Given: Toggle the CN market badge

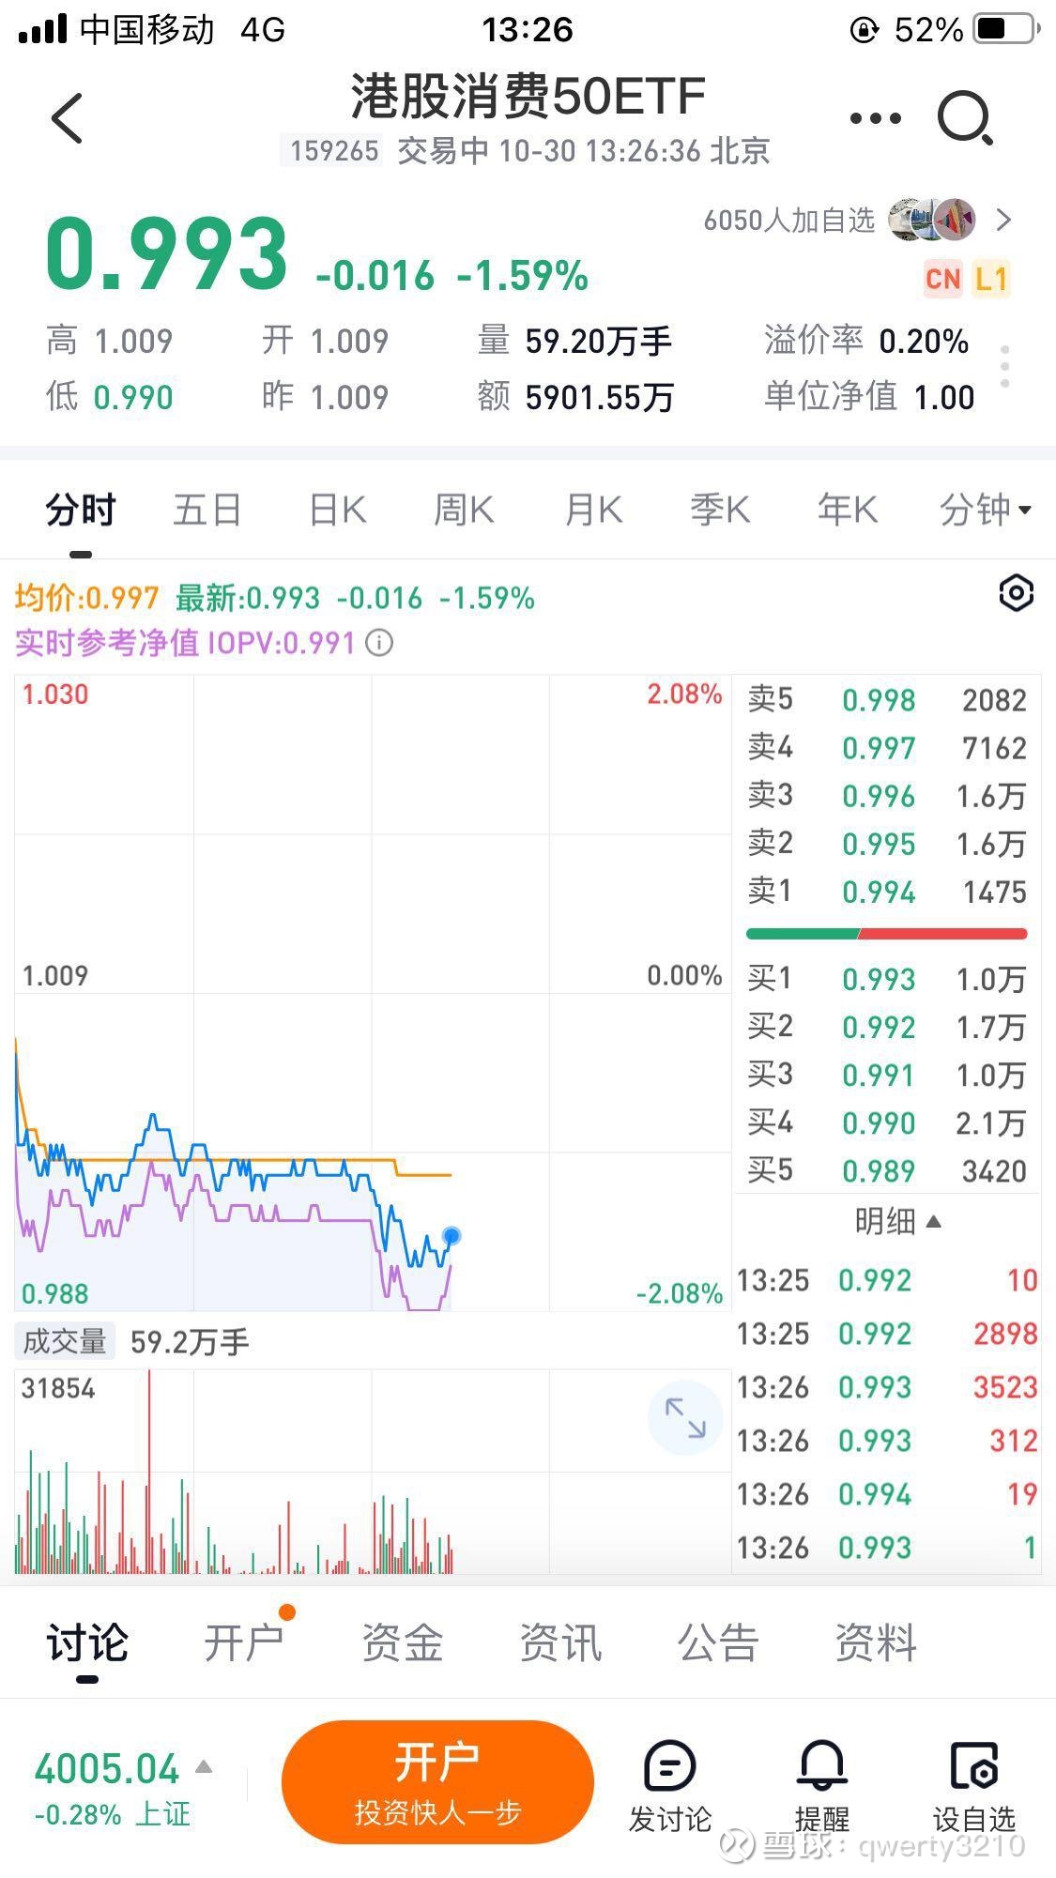Looking at the screenshot, I should click(x=942, y=279).
